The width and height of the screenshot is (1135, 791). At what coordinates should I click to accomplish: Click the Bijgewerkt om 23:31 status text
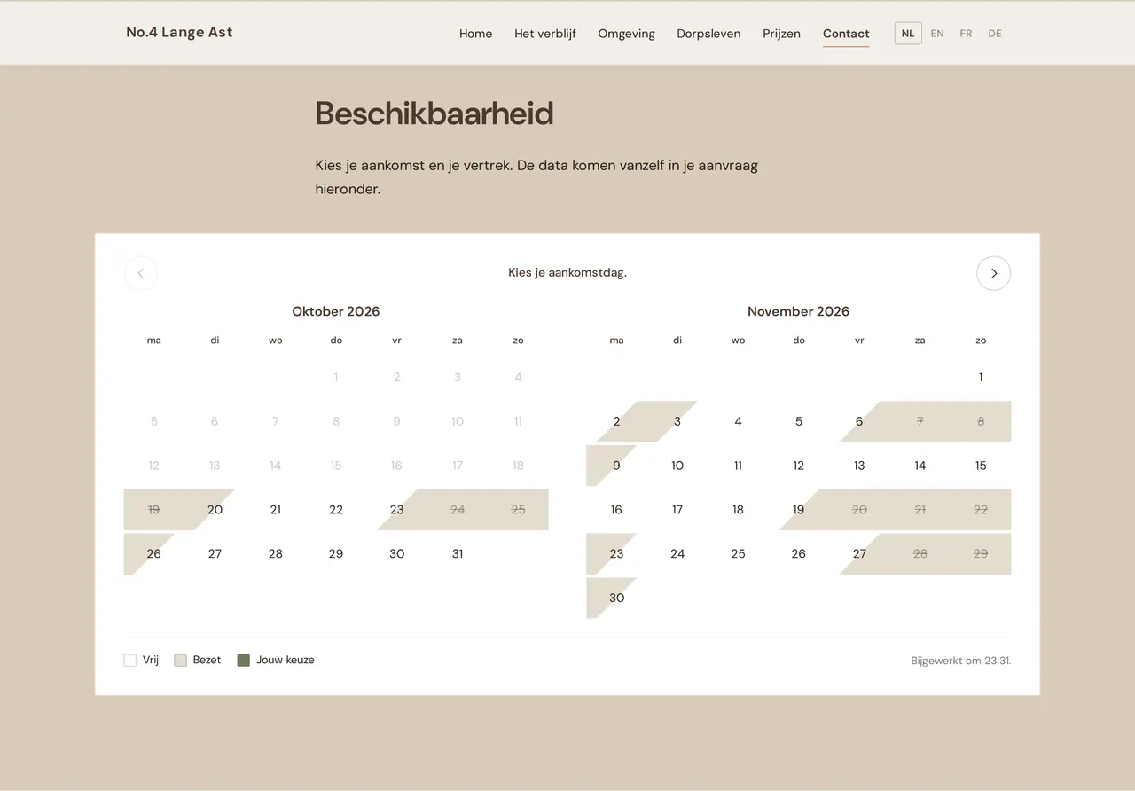pyautogui.click(x=960, y=661)
